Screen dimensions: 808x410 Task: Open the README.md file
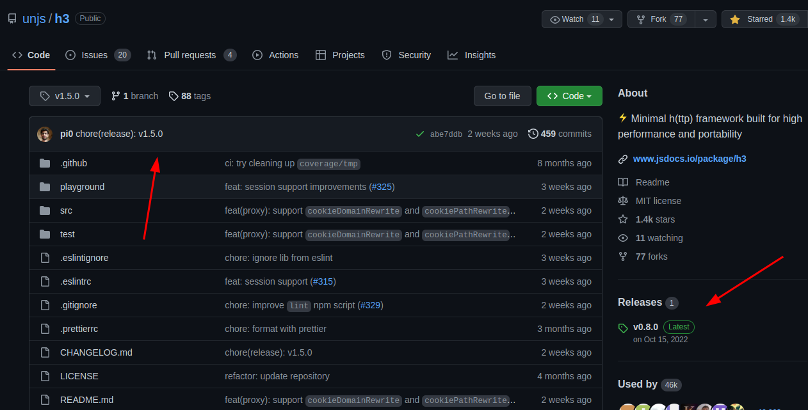click(86, 400)
